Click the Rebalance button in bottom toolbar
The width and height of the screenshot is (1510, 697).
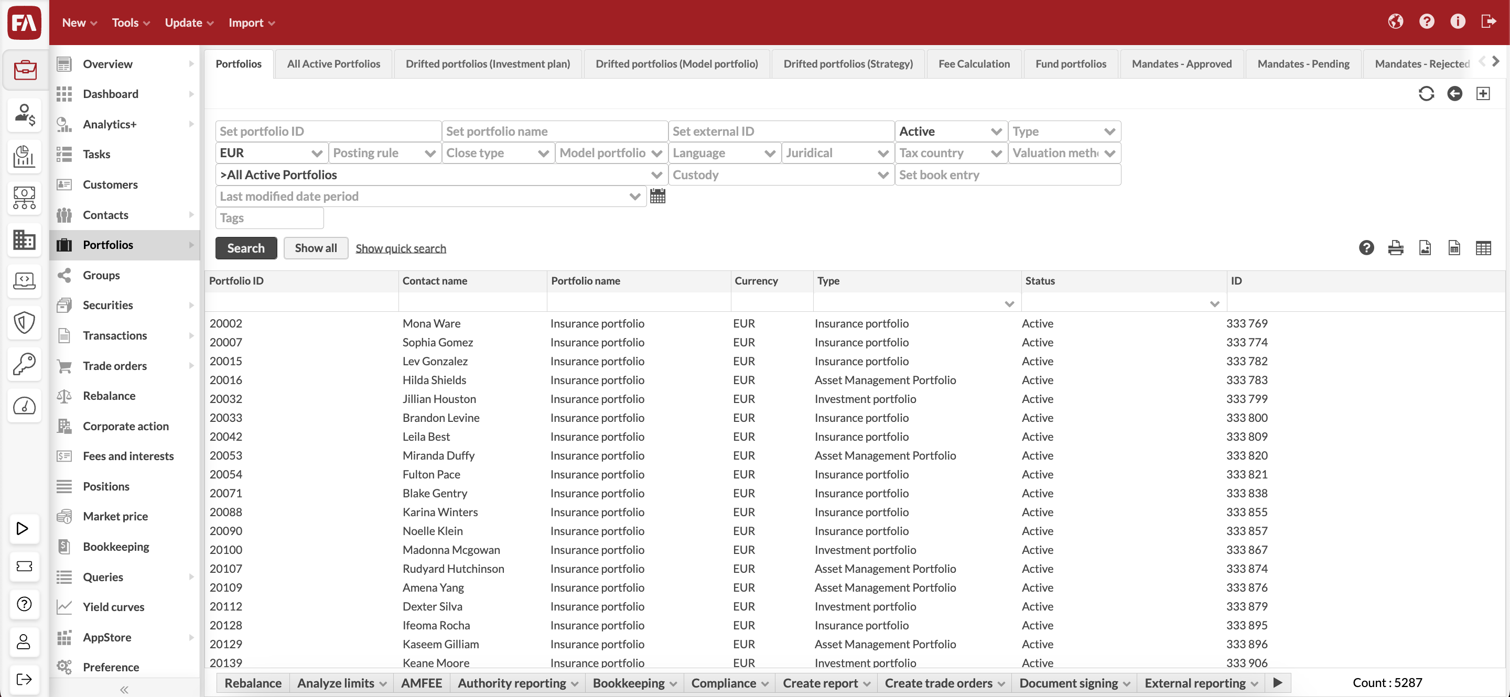click(253, 683)
